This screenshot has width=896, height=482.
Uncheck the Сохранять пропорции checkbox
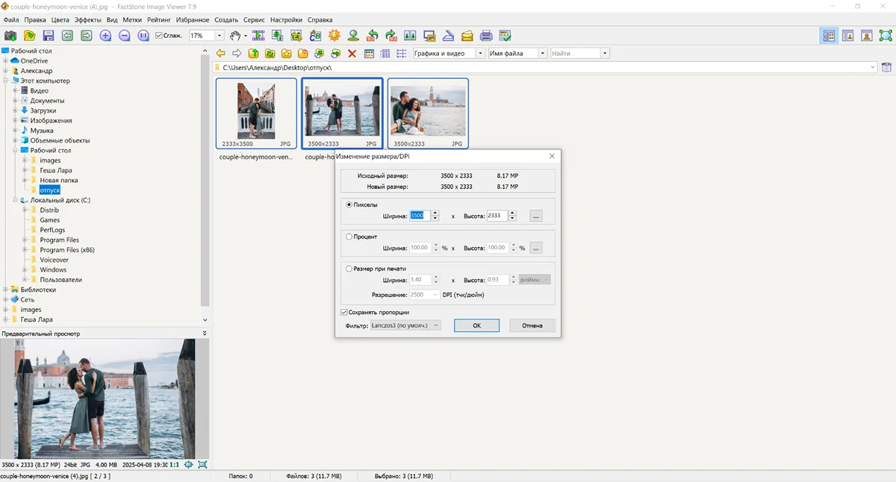coord(344,313)
